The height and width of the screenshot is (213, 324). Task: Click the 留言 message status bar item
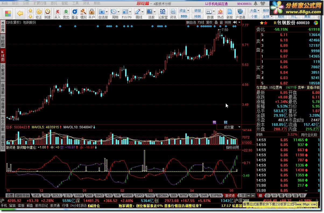click(x=12, y=205)
